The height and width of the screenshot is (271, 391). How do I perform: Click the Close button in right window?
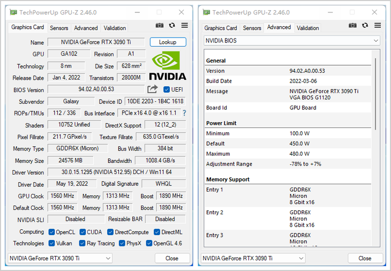pos(365,258)
